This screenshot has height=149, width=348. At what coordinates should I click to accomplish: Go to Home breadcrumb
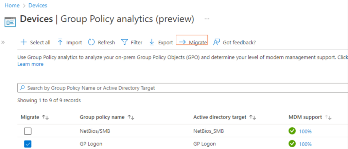[x=12, y=5]
